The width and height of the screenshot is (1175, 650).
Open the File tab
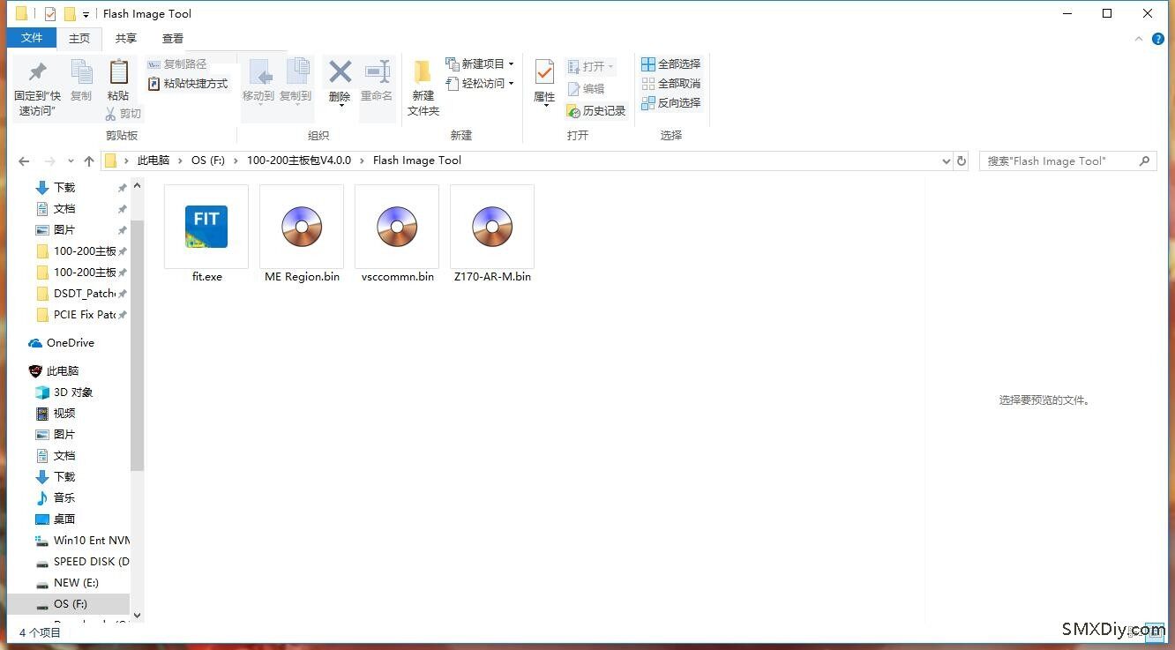pos(32,38)
